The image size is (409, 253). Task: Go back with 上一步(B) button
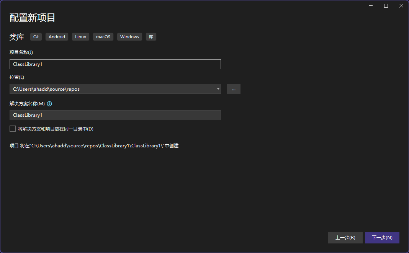[345, 238]
